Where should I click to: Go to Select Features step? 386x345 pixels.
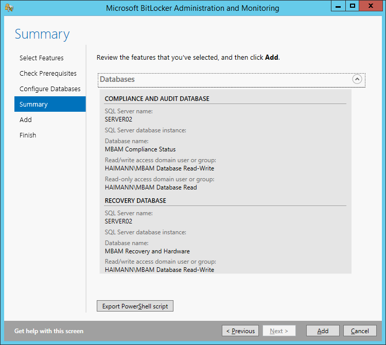pos(41,58)
